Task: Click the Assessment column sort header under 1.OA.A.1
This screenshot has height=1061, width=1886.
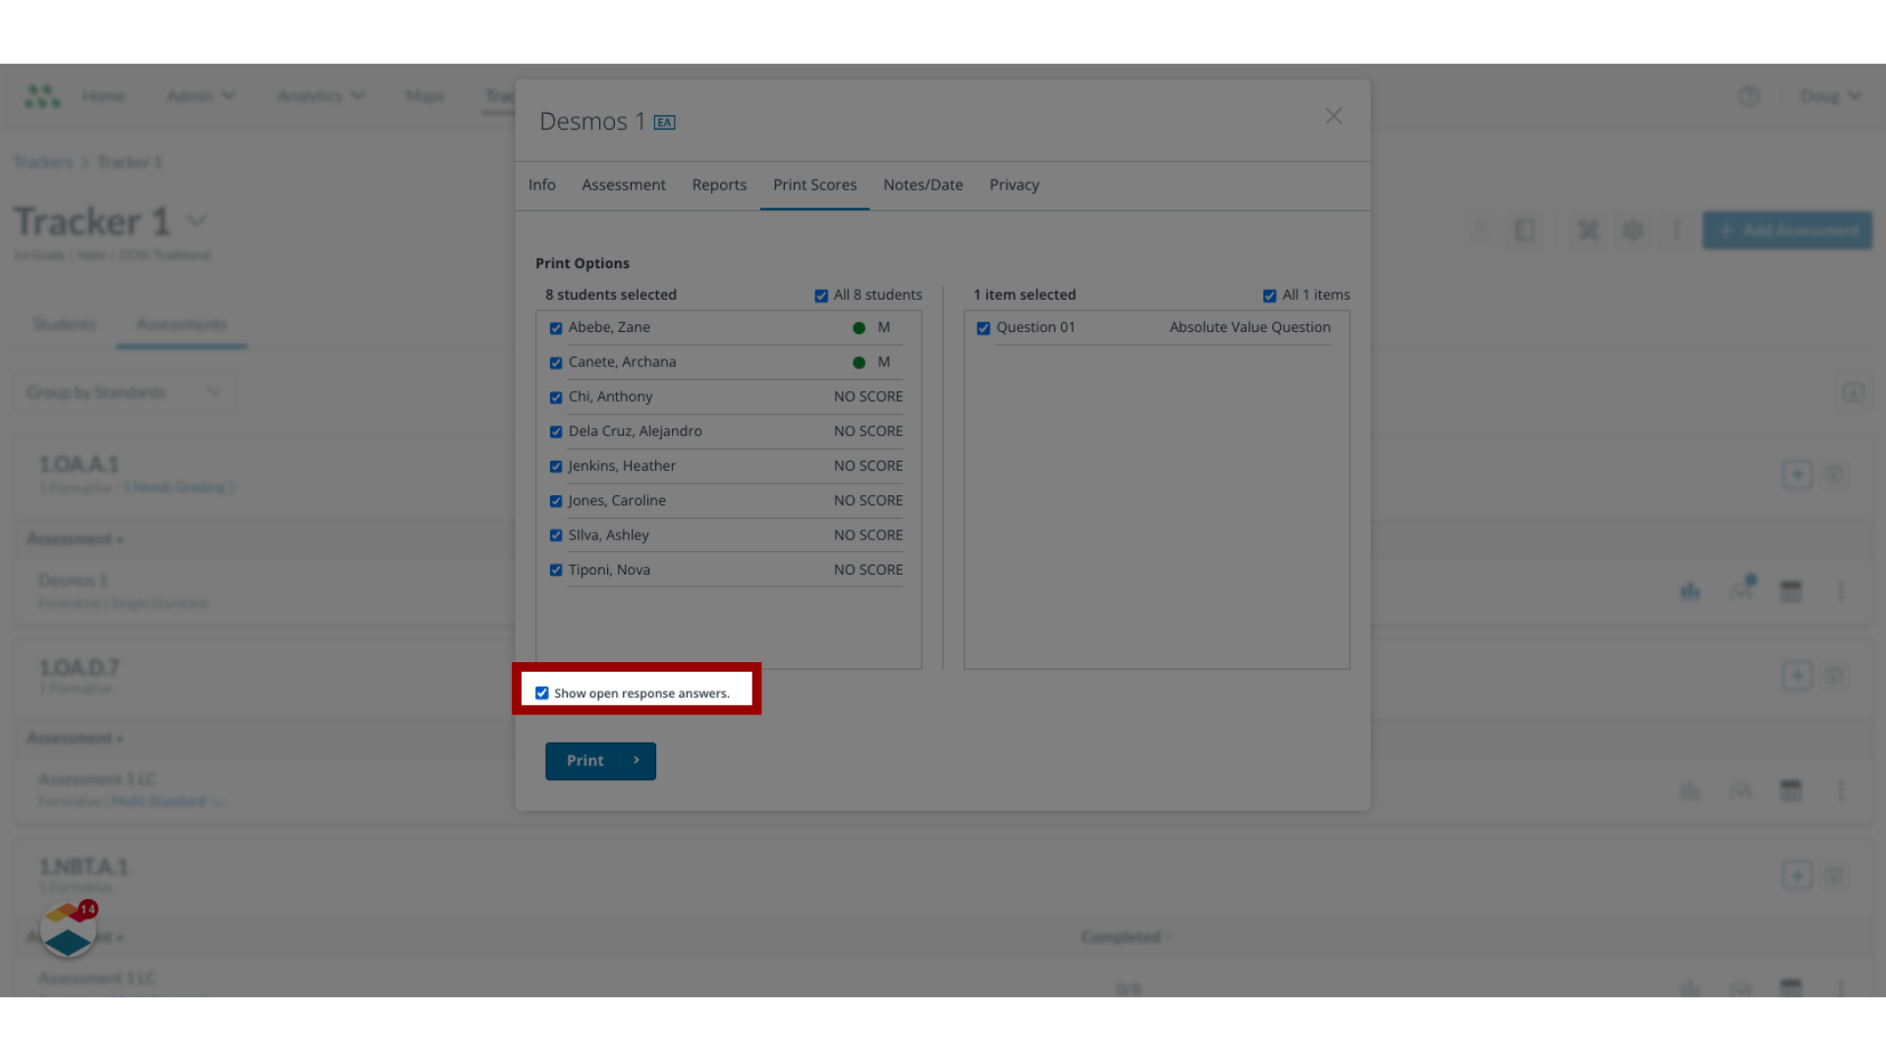Action: [75, 539]
